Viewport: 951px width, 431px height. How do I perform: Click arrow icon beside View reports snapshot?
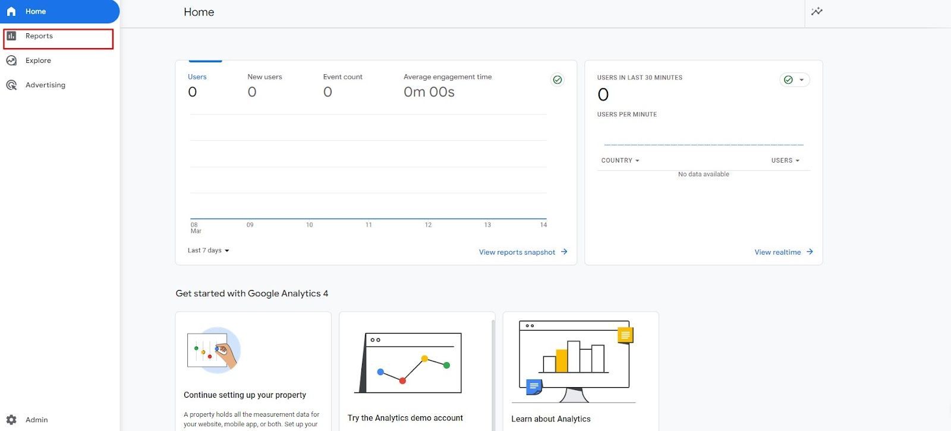564,252
